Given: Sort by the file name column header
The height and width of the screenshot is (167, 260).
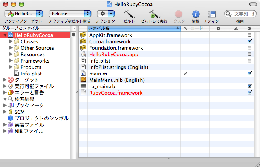Looking at the screenshot, I should pyautogui.click(x=134, y=28).
